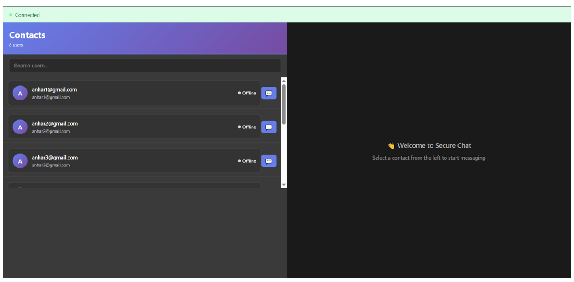Screen dimensions: 574x282
Task: Click Offline indicator for anhar2@gmail.com
Action: pyautogui.click(x=247, y=127)
